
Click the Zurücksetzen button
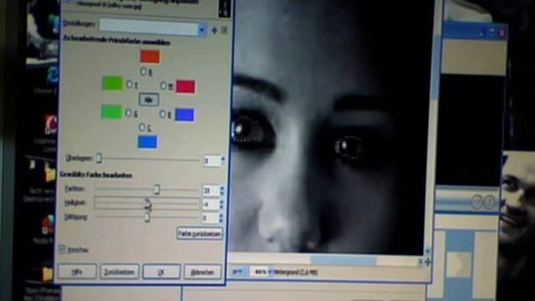(120, 272)
